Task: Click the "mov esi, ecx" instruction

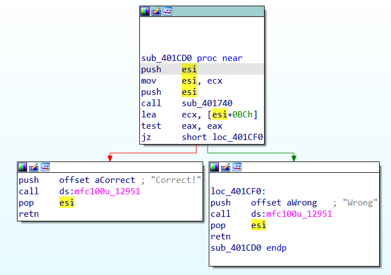Action: click(x=182, y=81)
